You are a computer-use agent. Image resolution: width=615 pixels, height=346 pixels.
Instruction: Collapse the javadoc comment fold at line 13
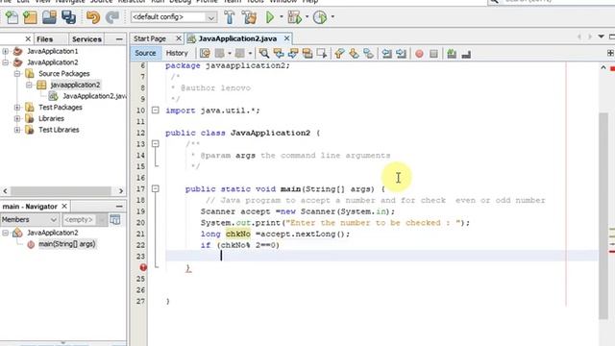[156, 144]
